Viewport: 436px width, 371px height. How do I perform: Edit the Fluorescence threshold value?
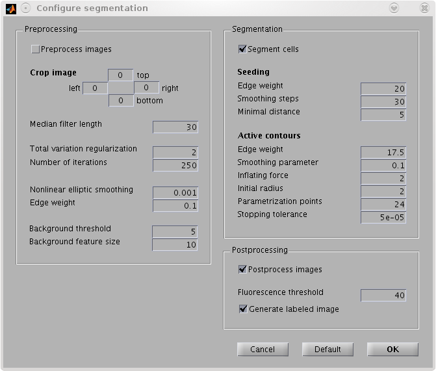(383, 296)
